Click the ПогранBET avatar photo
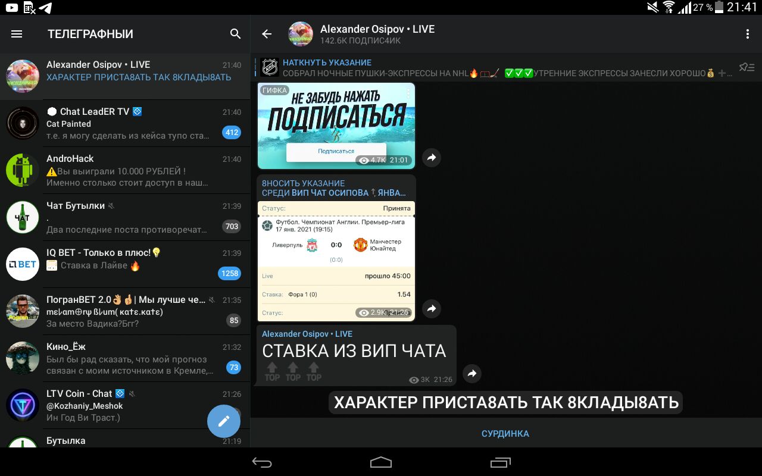The image size is (762, 476). point(23,311)
